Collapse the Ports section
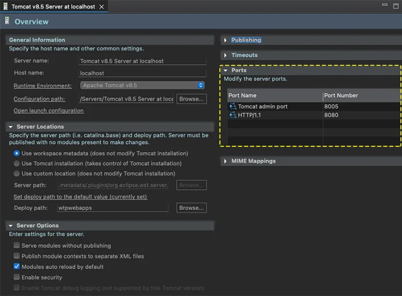 click(x=225, y=70)
